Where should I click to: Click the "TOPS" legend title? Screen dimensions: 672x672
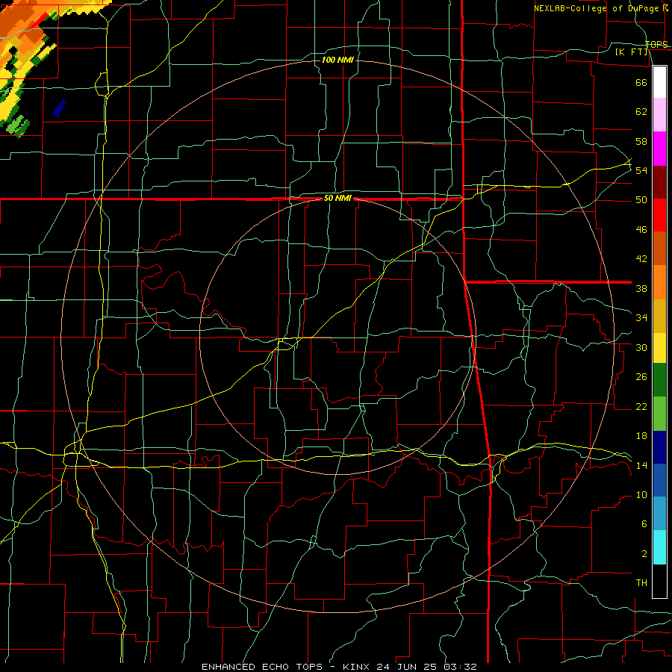[x=656, y=44]
